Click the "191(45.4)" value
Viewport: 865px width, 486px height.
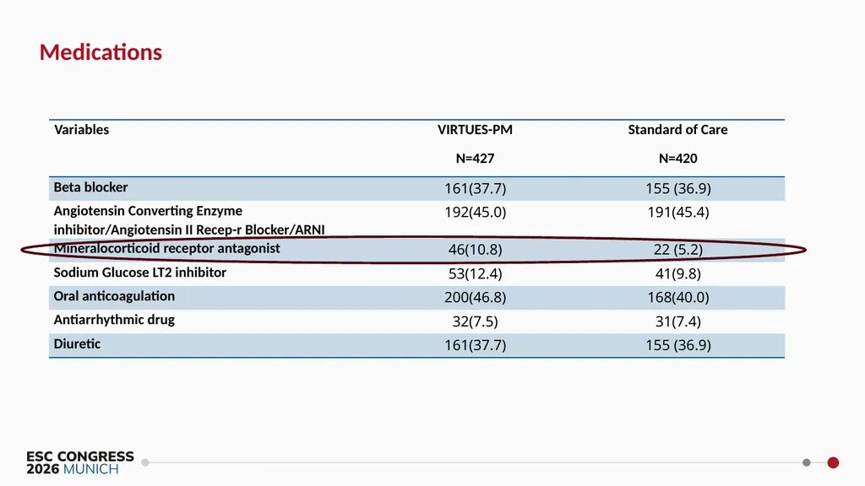[678, 212]
